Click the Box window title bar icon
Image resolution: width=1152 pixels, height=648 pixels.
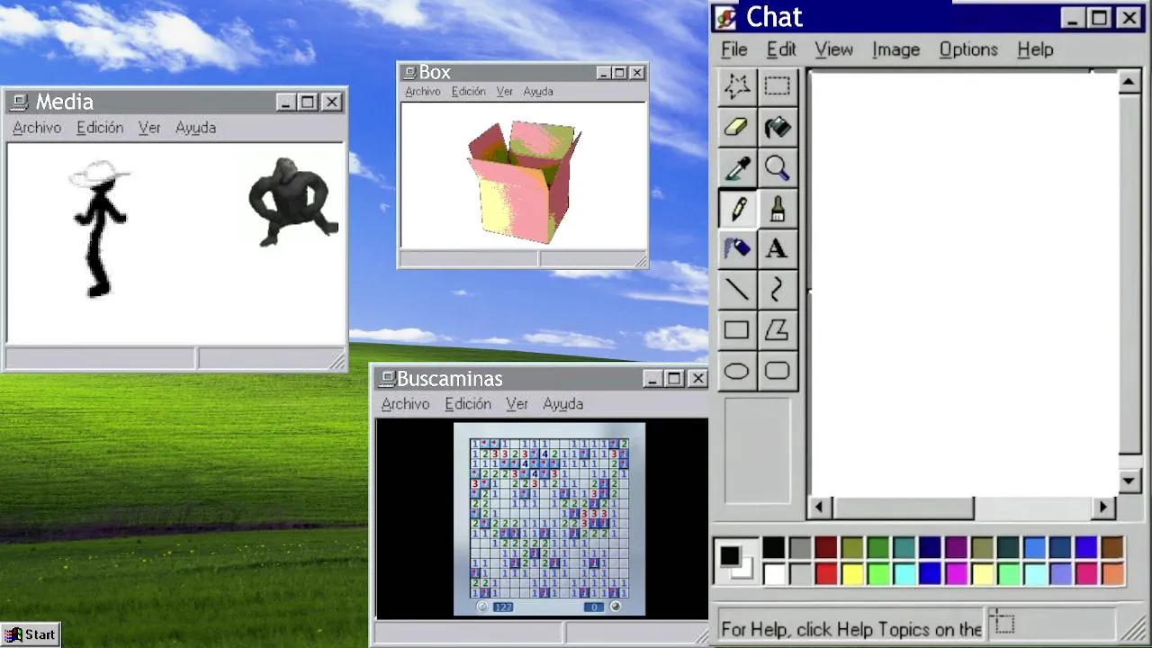click(x=409, y=73)
